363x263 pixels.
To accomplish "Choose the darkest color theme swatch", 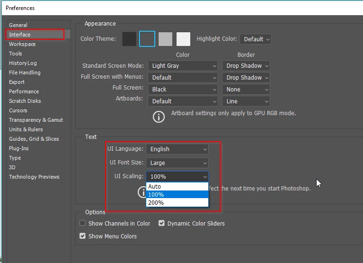I will click(129, 39).
